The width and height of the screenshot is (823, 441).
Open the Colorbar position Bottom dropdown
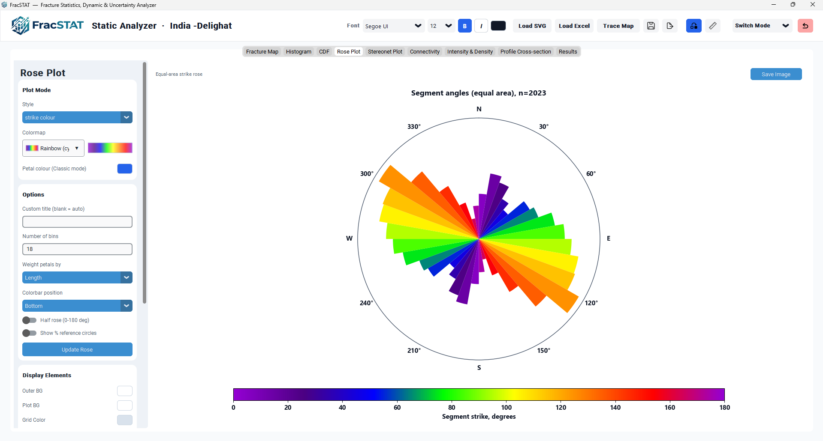77,306
